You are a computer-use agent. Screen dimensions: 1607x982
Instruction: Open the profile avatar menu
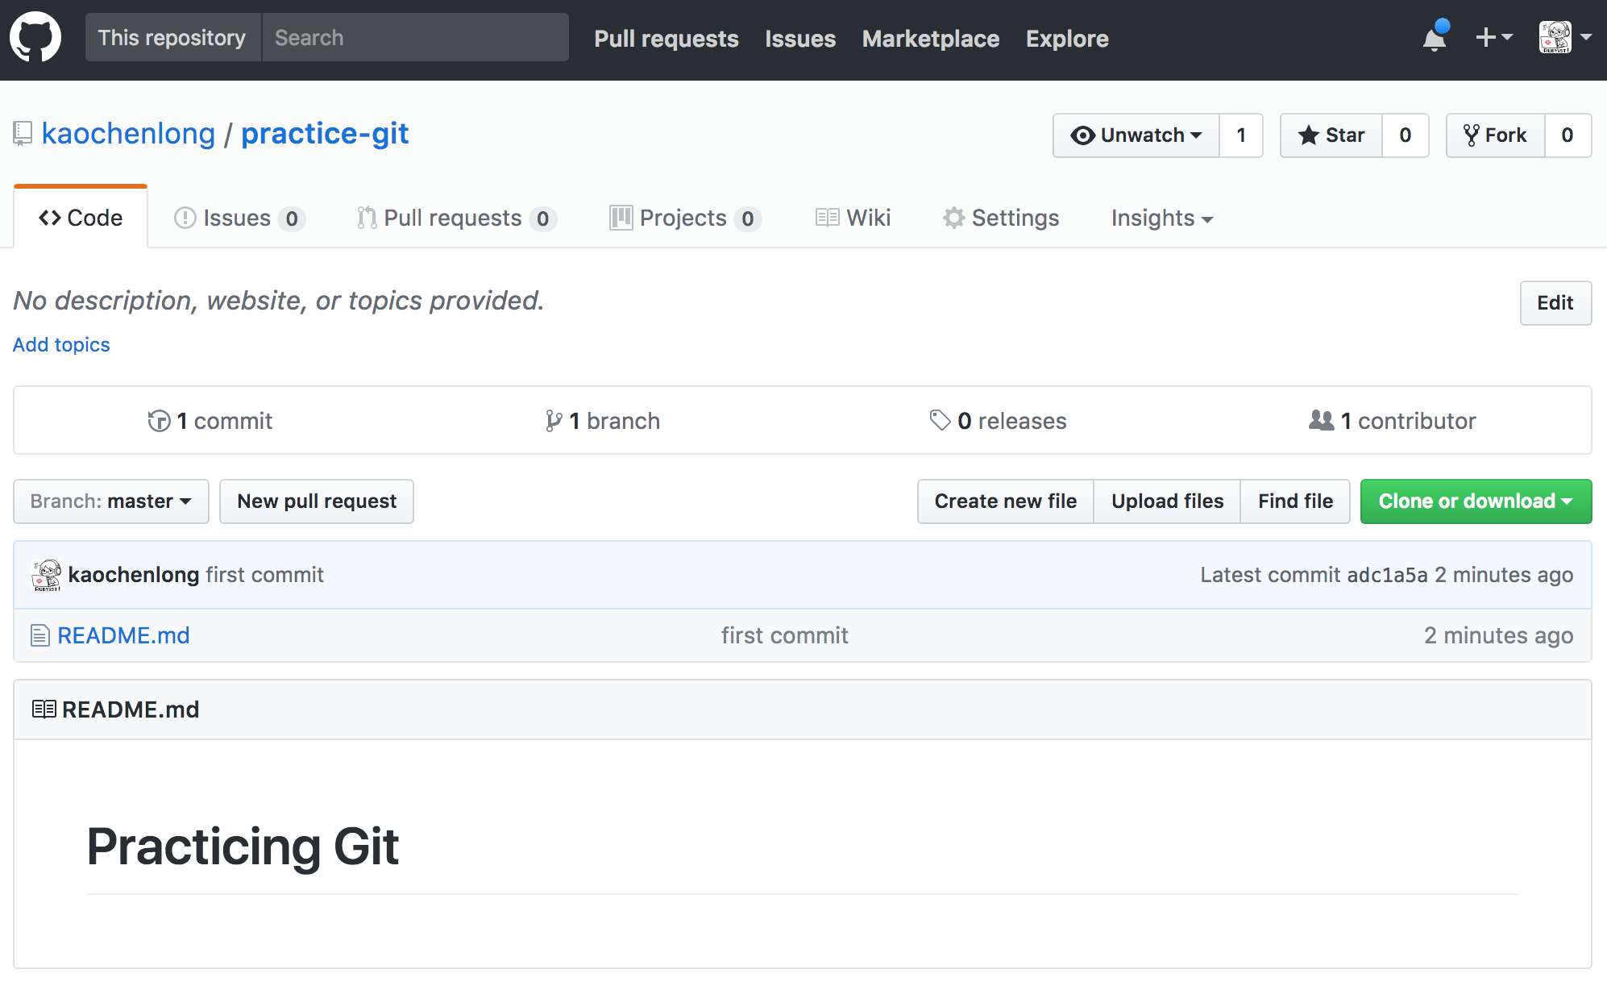(x=1555, y=37)
